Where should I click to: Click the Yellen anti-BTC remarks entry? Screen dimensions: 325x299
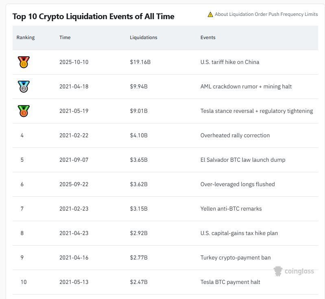pyautogui.click(x=231, y=209)
